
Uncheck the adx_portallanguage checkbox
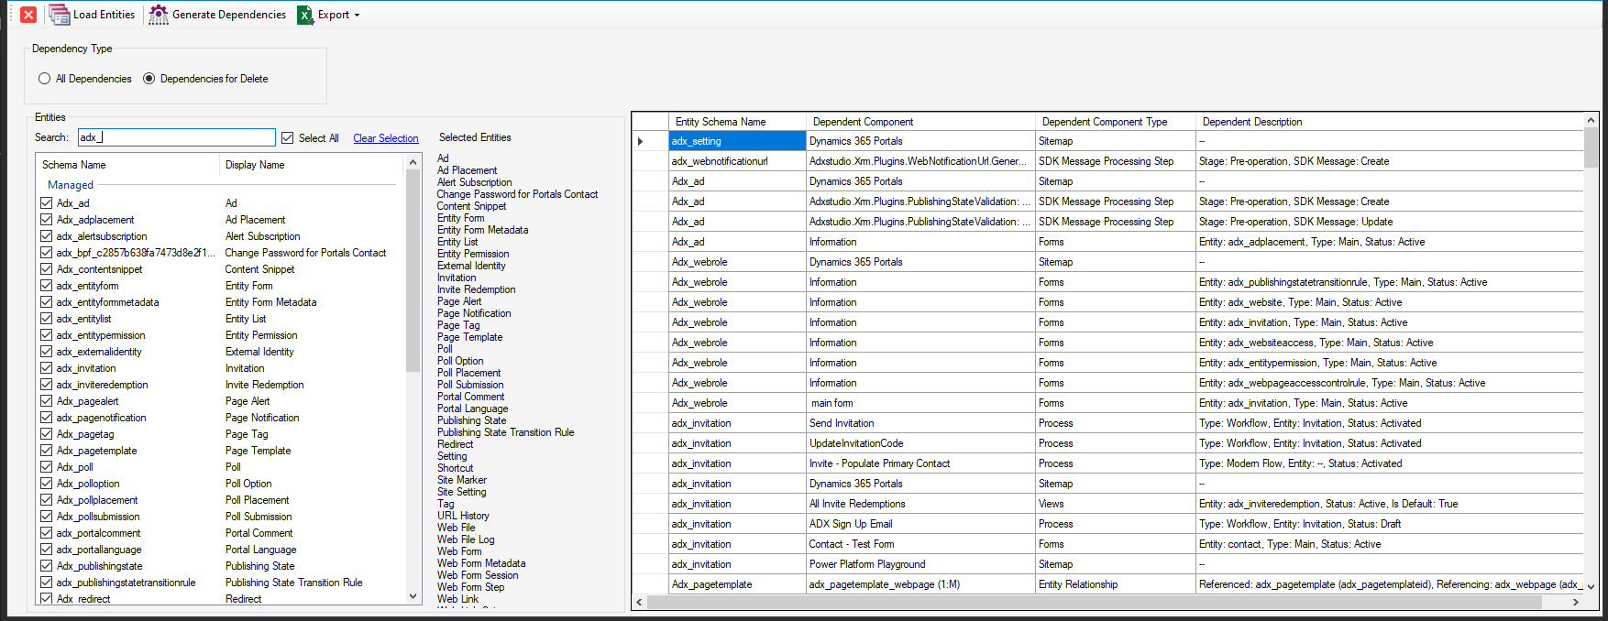point(47,550)
